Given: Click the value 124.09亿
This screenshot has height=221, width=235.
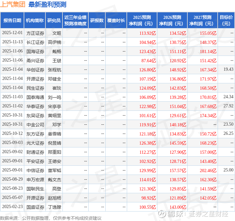Looking at the screenshot, I should pyautogui.click(x=148, y=88).
